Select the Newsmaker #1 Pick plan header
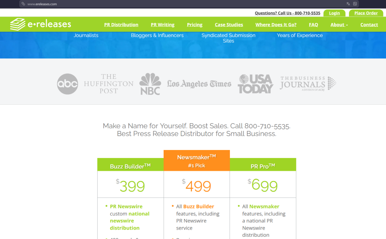Image resolution: width=386 pixels, height=239 pixels. (x=197, y=161)
